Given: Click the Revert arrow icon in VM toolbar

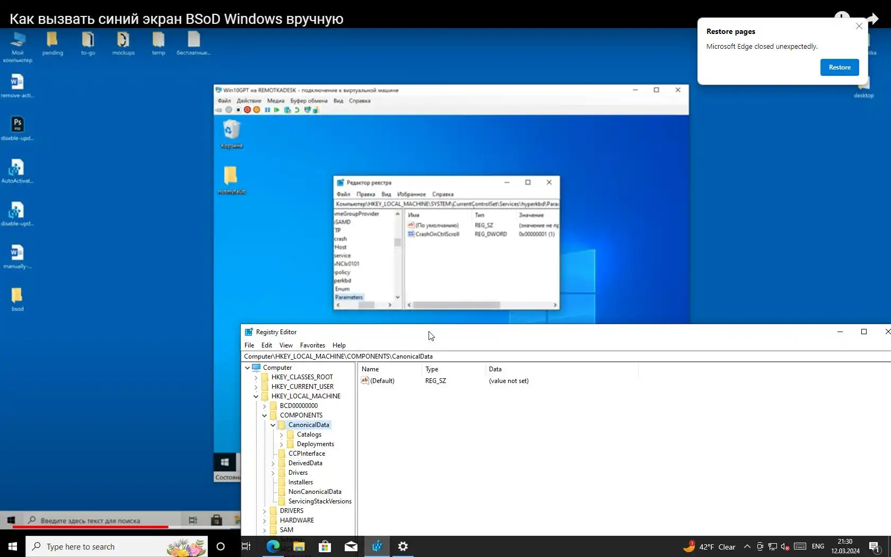Looking at the screenshot, I should pyautogui.click(x=297, y=110).
